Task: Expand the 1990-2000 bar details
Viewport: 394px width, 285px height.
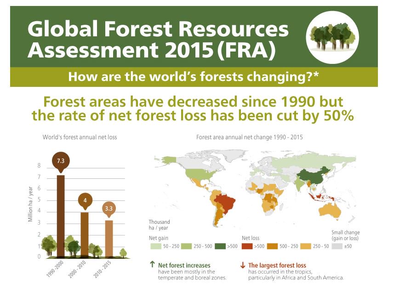Action: click(61, 211)
